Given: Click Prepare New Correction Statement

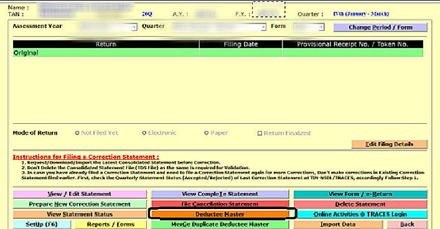Looking at the screenshot, I should [x=80, y=204].
